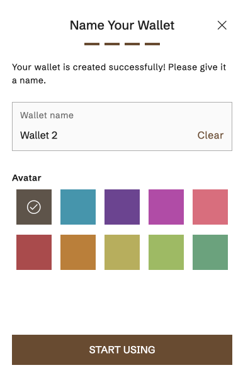Image resolution: width=243 pixels, height=375 pixels.
Task: Clear the wallet name field
Action: point(210,135)
